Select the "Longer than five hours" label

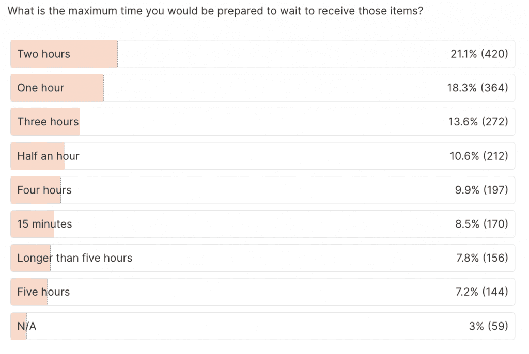pos(75,258)
